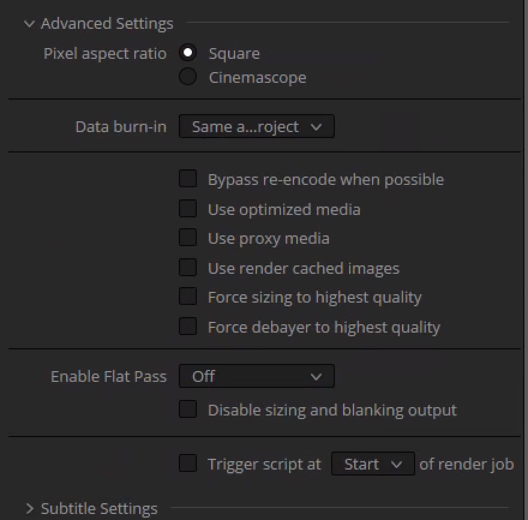The image size is (528, 520).
Task: Check Force debayer to highest quality
Action: (x=188, y=327)
